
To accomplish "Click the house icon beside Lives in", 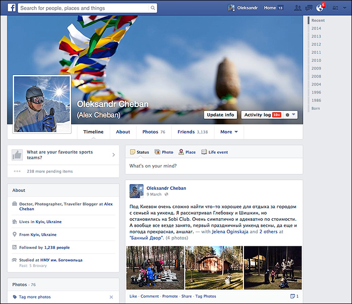I will [x=14, y=222].
